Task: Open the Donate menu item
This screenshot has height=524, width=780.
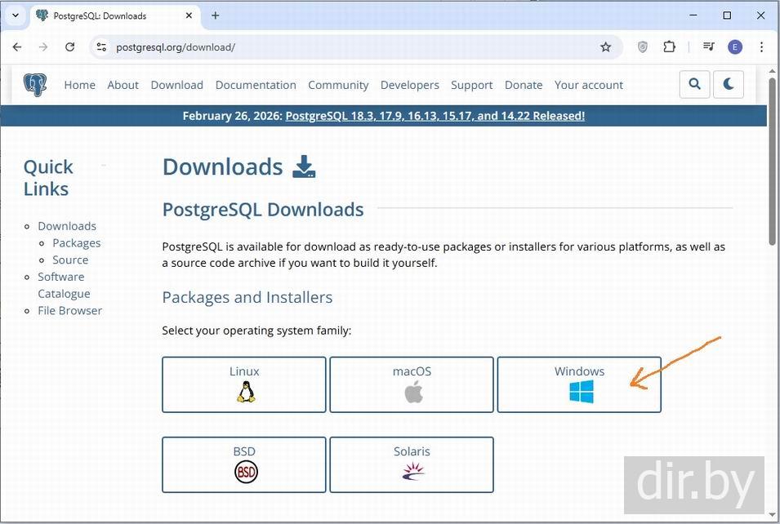Action: coord(524,85)
